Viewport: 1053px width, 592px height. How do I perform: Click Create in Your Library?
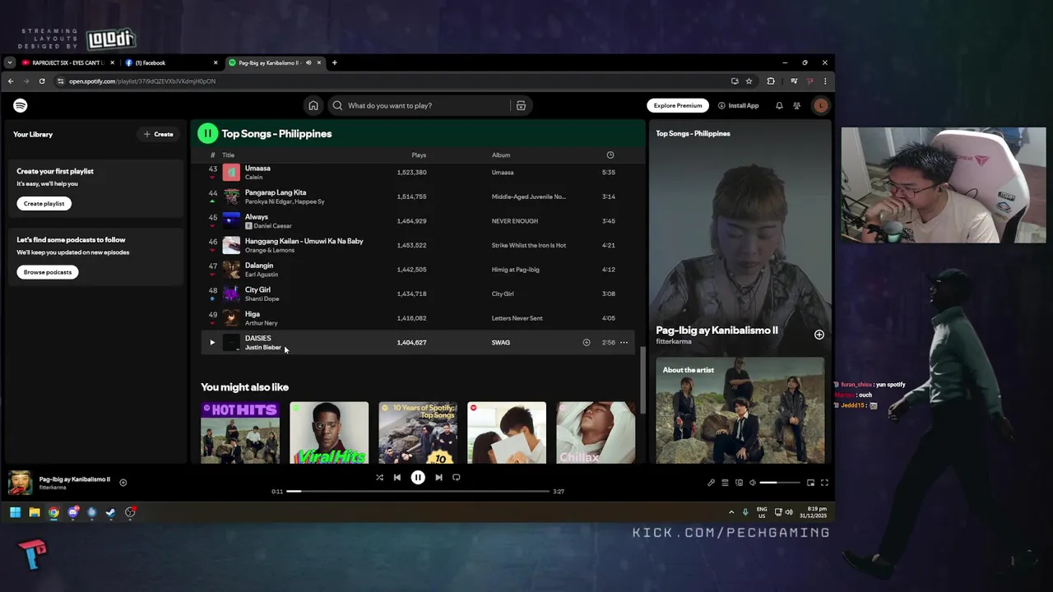pyautogui.click(x=159, y=134)
